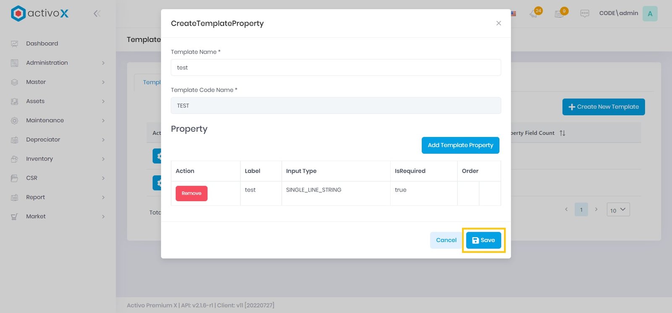Click the admin user avatar

650,13
